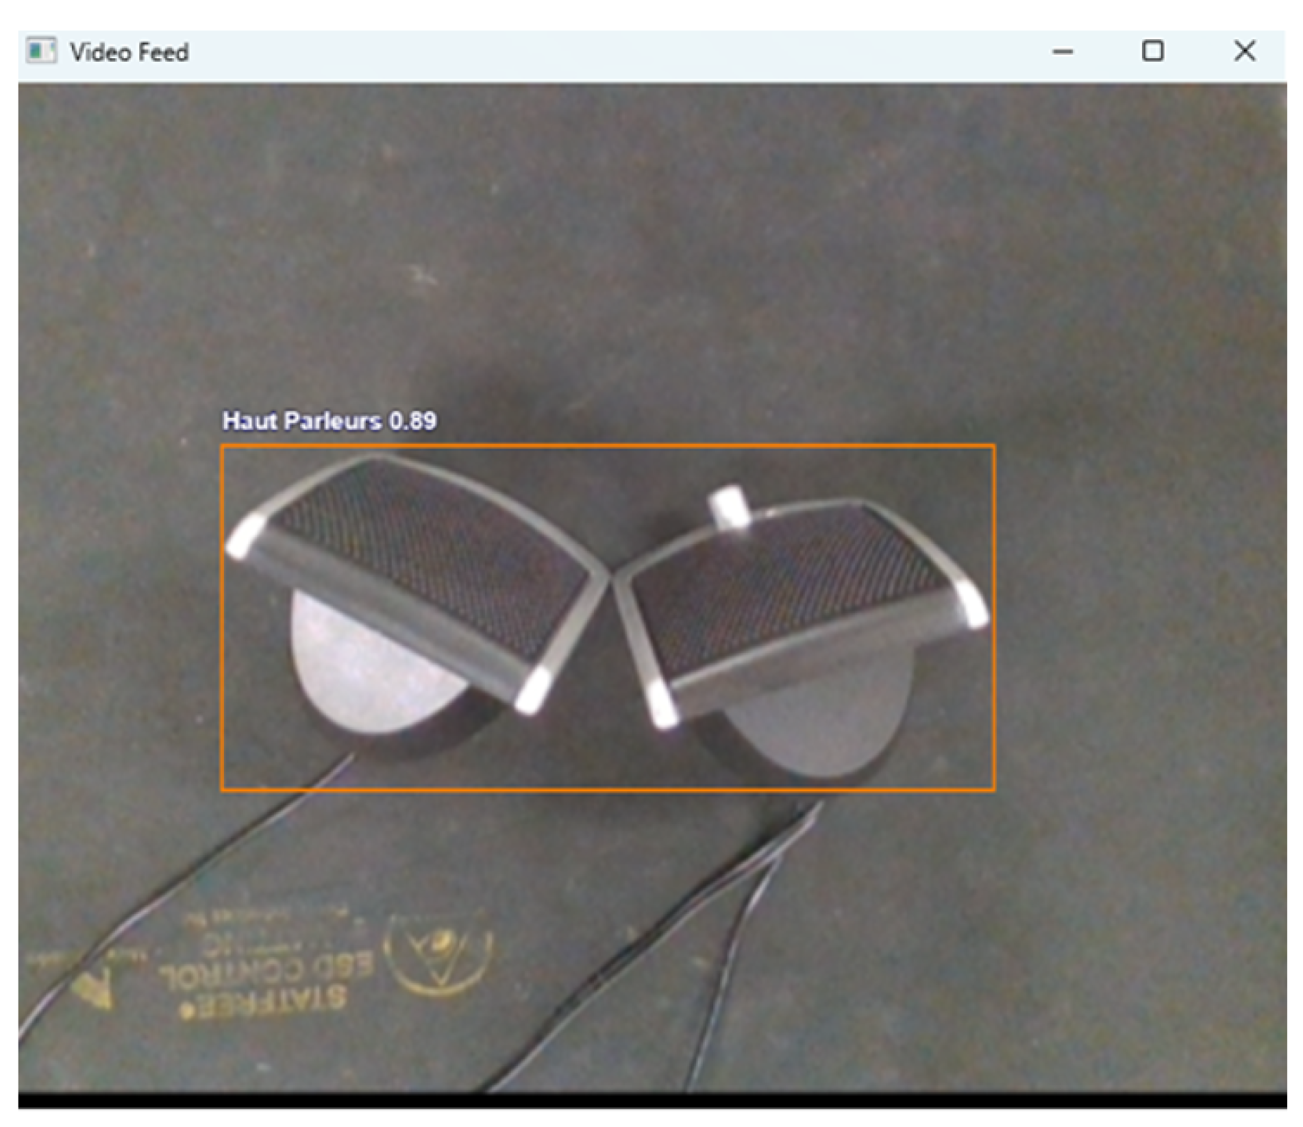Minimize the Video Feed window
The height and width of the screenshot is (1127, 1303).
point(1062,51)
